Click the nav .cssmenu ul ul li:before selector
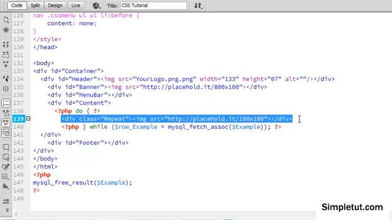392x220 pixels. coord(86,15)
